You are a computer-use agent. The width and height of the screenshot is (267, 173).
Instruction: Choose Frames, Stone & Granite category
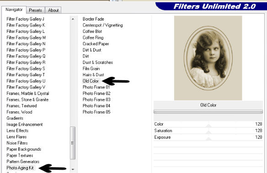click(27, 100)
